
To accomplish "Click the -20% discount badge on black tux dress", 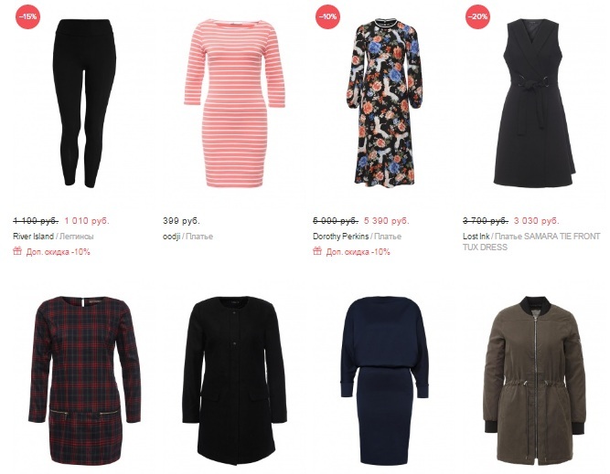I will pyautogui.click(x=477, y=16).
